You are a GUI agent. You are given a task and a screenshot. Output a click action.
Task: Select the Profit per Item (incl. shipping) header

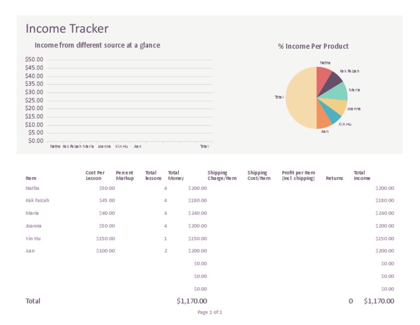point(299,176)
